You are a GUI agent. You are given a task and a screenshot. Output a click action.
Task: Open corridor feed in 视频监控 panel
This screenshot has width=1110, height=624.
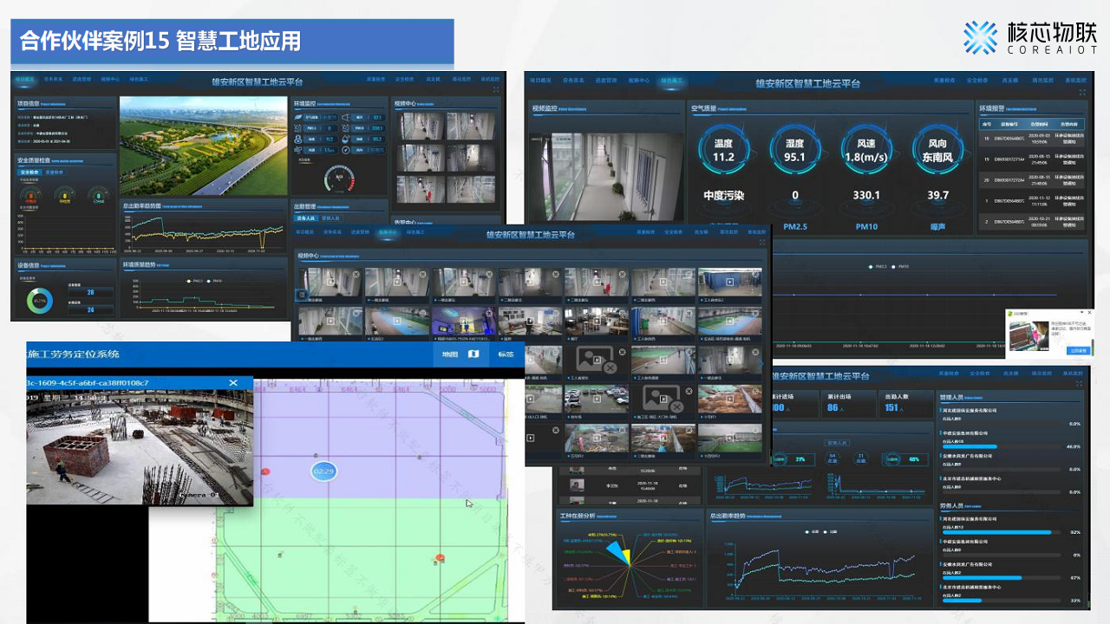coord(606,177)
